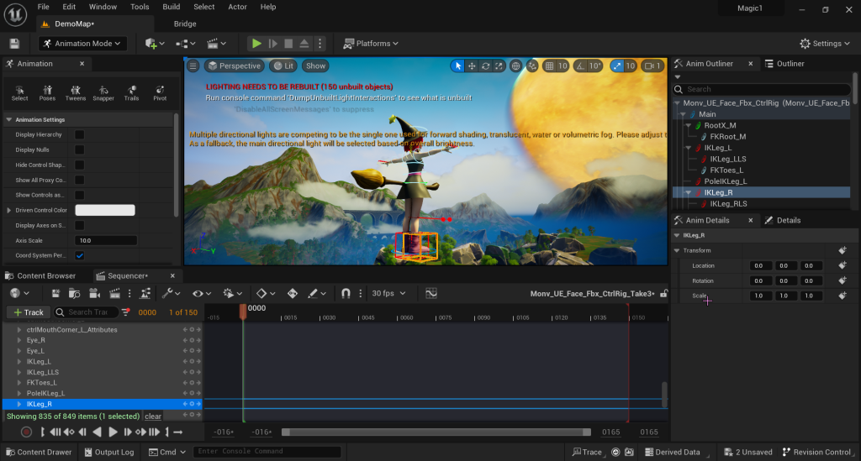Screen dimensions: 861x461
Task: Add Location keyframe in Anim Details
Action: pos(843,265)
